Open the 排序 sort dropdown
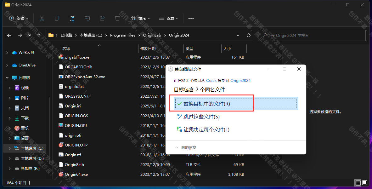The width and height of the screenshot is (372, 189). pyautogui.click(x=140, y=18)
